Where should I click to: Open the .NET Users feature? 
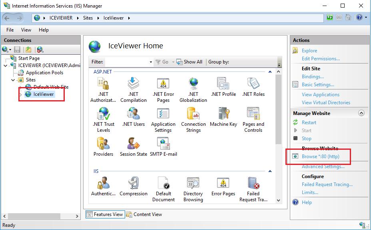pos(134,117)
